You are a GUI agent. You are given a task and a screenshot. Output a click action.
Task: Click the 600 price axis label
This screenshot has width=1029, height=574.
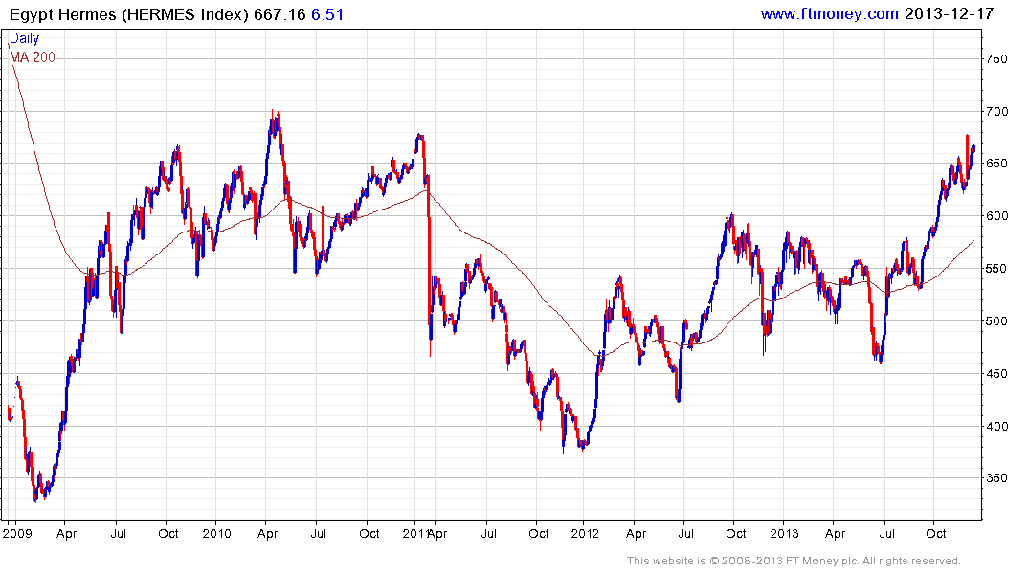996,216
